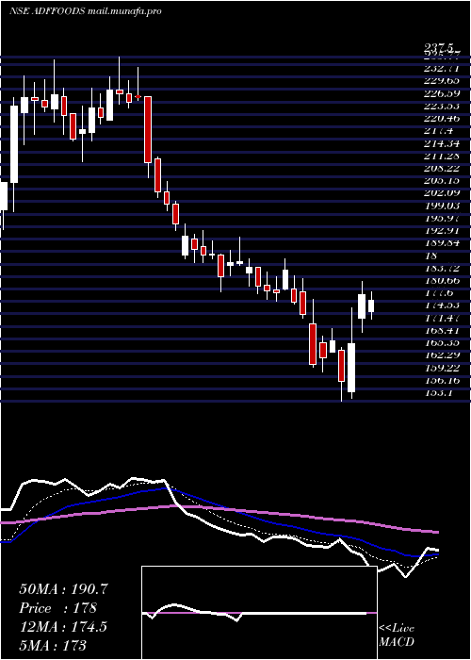Screen dimensions: 471x660
Task: Click the 214.34 price label
Action: (442, 143)
